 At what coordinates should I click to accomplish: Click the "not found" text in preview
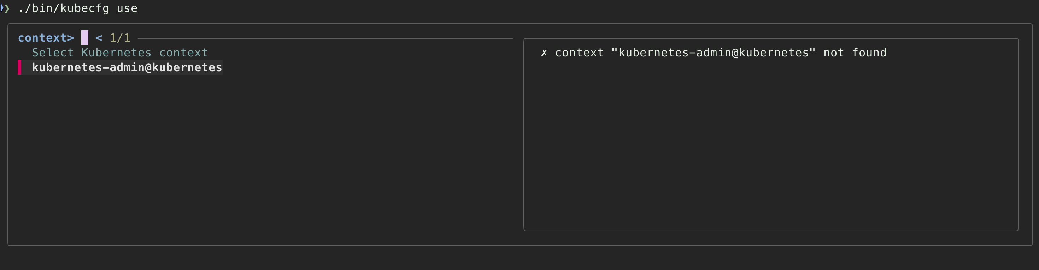click(855, 53)
